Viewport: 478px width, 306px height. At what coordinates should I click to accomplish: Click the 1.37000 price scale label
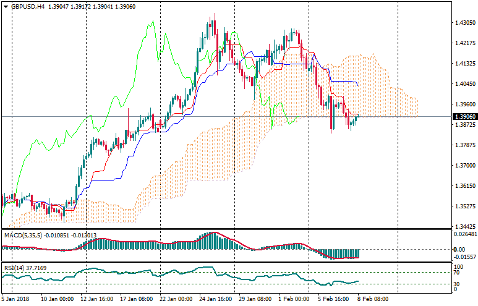464,166
